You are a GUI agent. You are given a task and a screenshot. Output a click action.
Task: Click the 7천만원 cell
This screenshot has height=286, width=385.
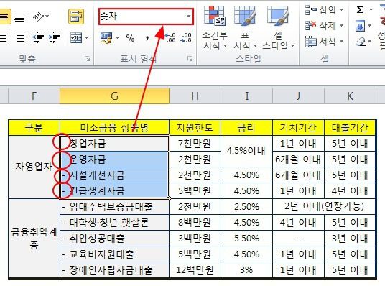click(x=195, y=144)
